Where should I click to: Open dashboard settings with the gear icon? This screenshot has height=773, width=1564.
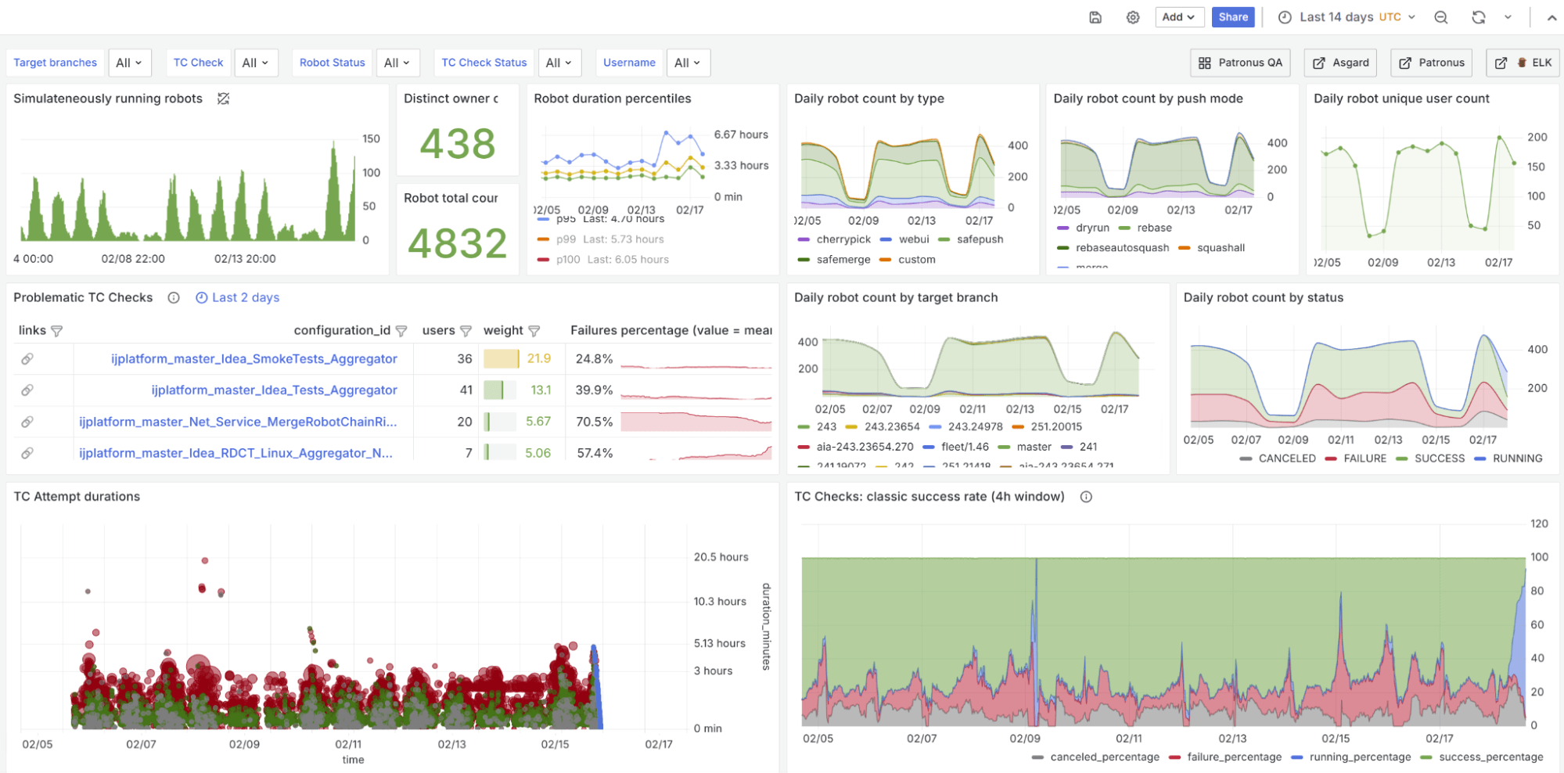point(1132,16)
